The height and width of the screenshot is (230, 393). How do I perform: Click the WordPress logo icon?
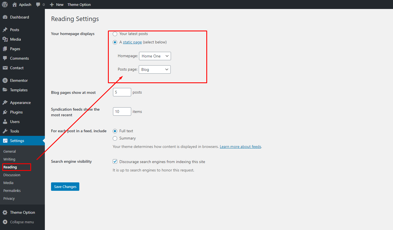pos(5,4)
